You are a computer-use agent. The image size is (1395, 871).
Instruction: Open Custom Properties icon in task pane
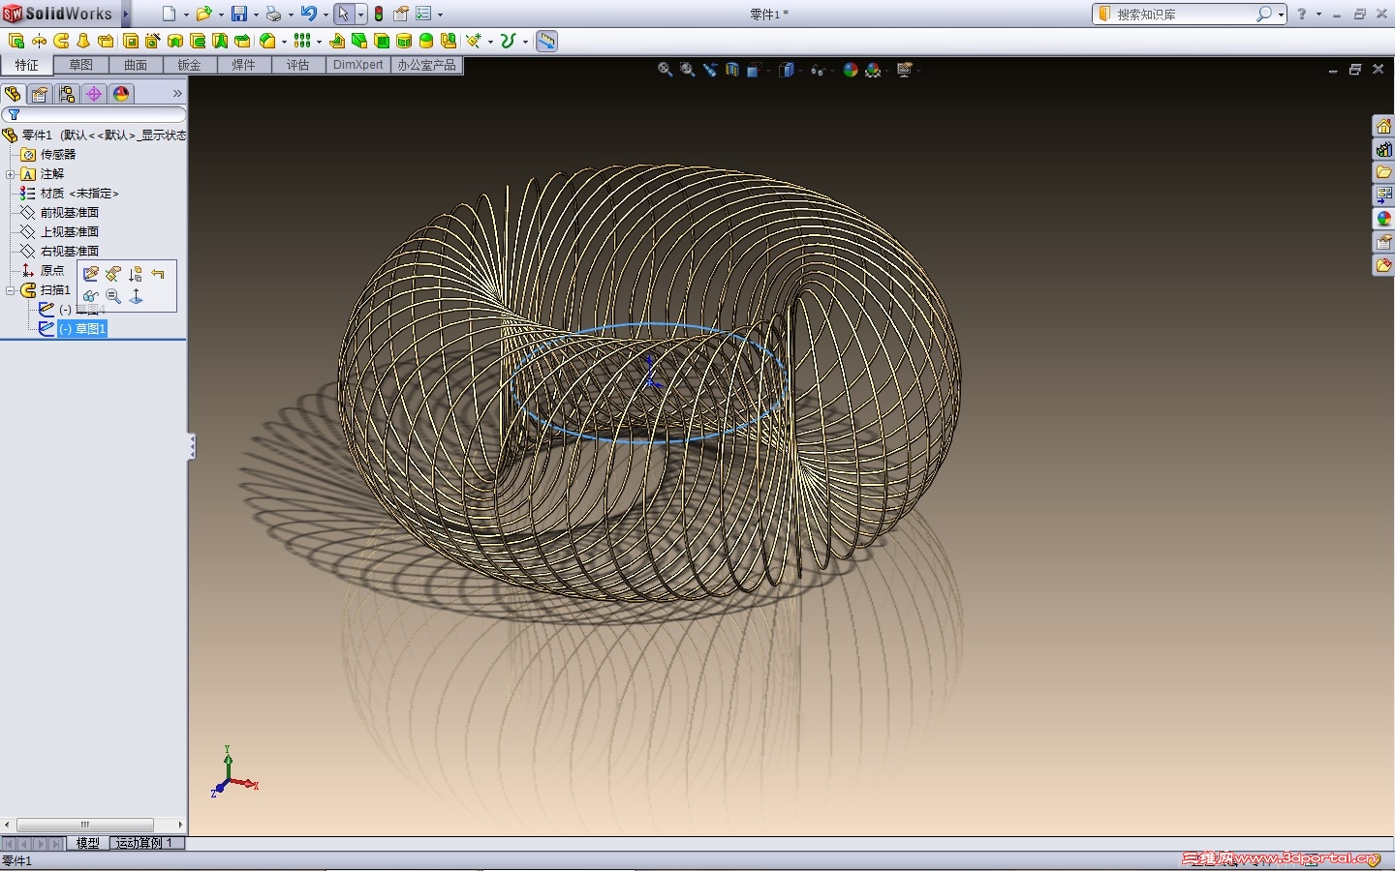1383,242
